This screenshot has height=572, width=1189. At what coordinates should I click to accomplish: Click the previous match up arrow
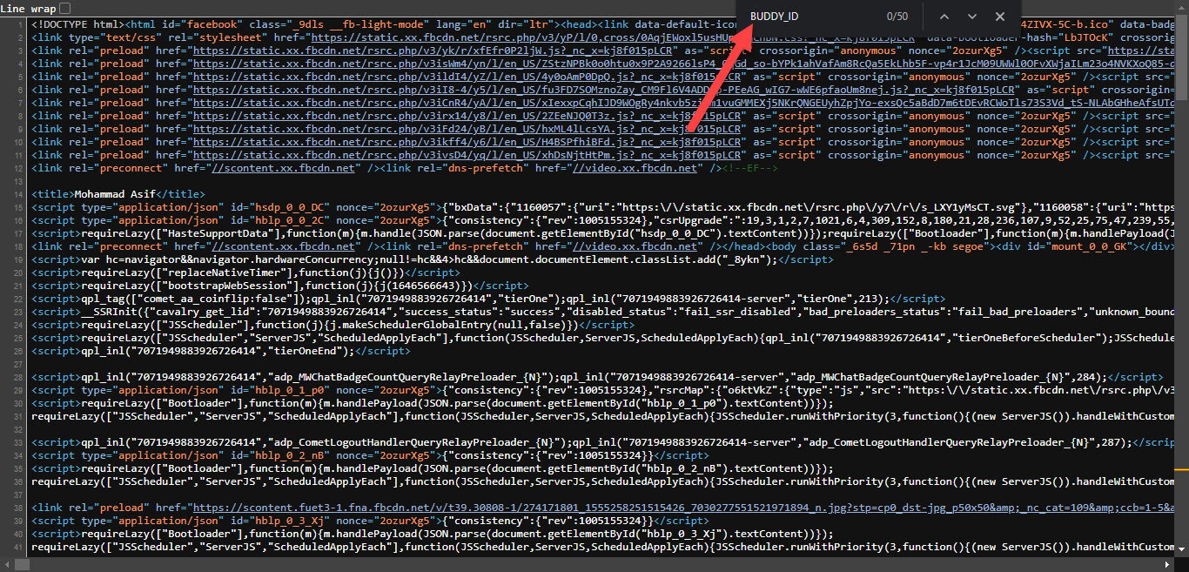(x=944, y=17)
